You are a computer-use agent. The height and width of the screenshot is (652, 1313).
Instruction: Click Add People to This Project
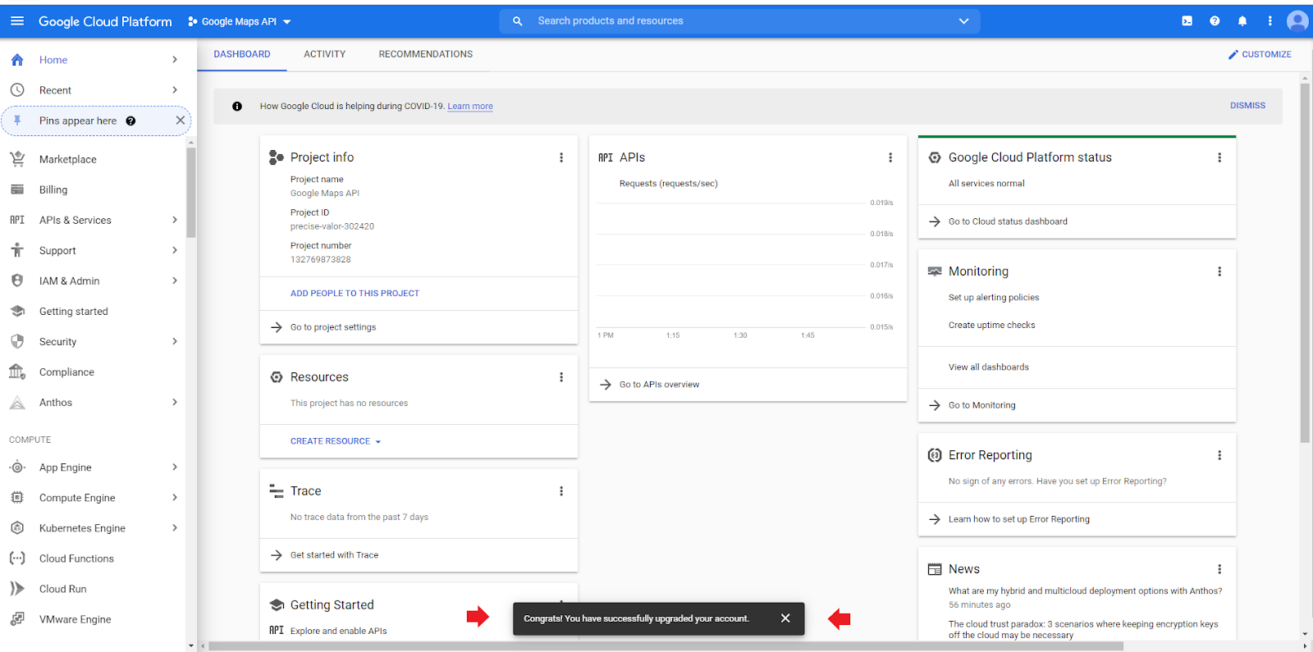point(355,294)
